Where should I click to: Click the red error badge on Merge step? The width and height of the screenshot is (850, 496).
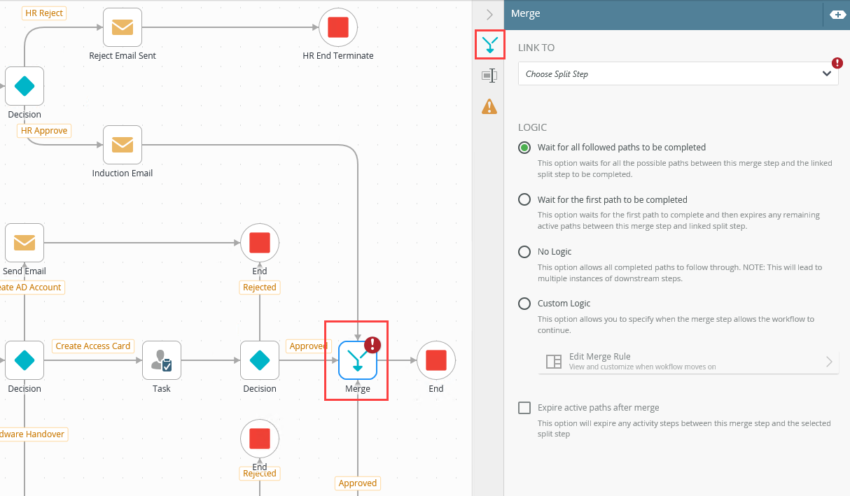coord(372,344)
